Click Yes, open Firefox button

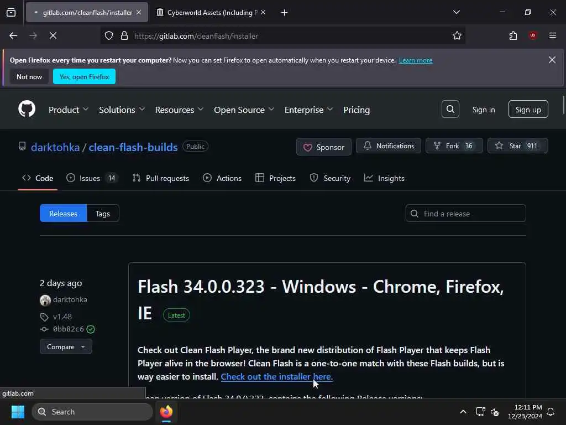coord(84,76)
